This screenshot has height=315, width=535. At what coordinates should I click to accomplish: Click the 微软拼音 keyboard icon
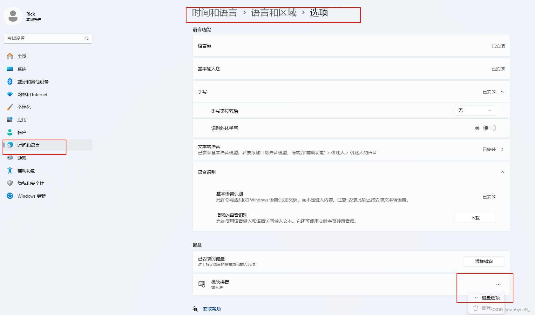pos(202,284)
